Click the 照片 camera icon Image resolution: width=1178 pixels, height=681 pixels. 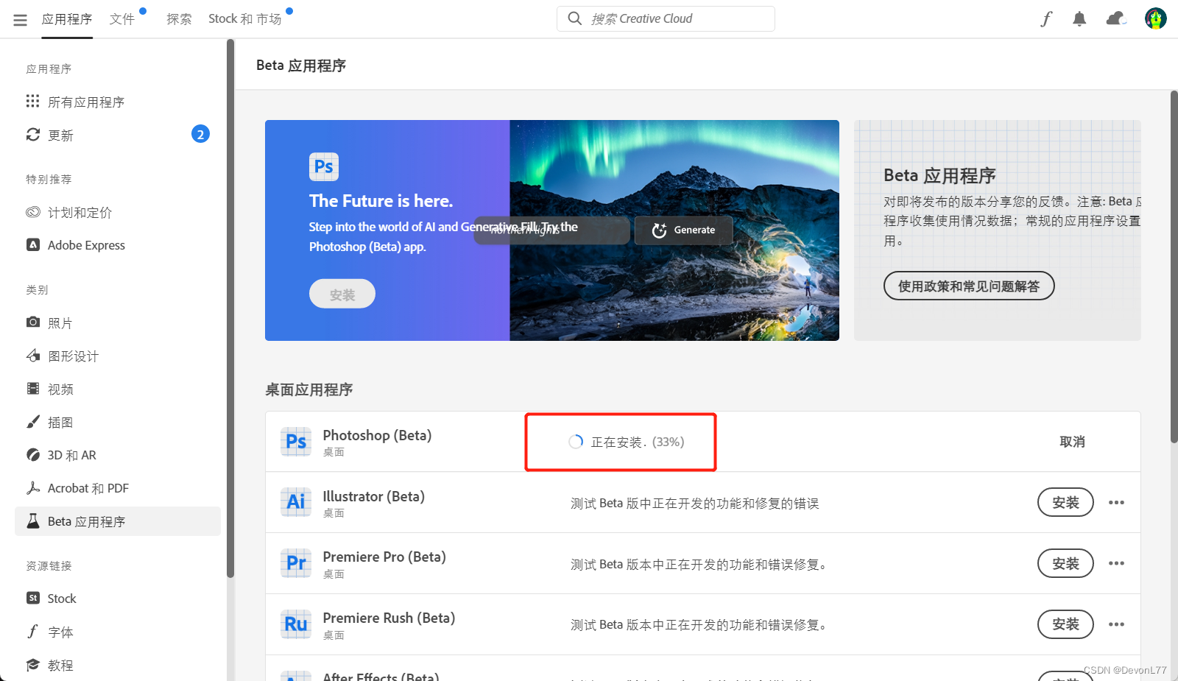[33, 322]
